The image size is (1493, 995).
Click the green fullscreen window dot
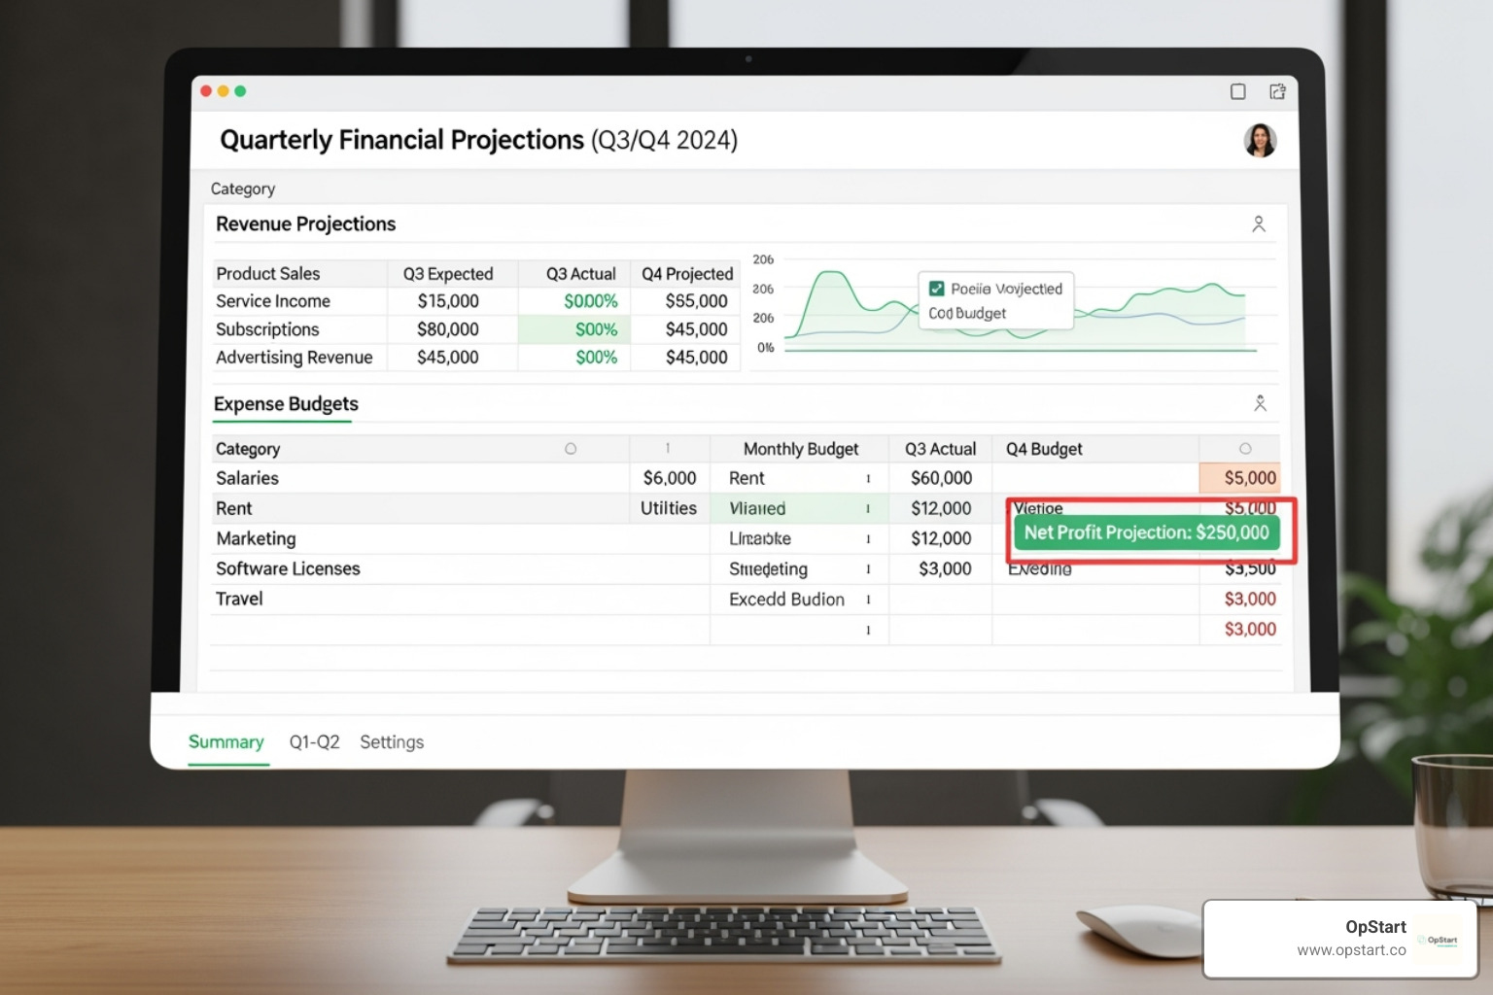[x=240, y=91]
